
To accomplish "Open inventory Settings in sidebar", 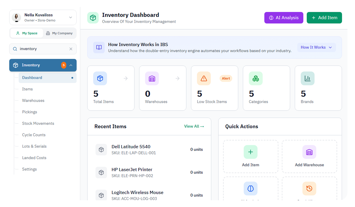I will (30, 169).
